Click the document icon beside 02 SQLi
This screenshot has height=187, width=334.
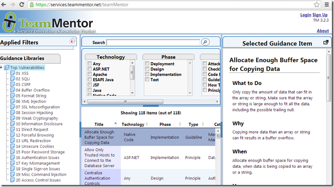coord(12,79)
